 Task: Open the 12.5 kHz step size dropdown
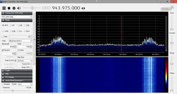coord(25,61)
